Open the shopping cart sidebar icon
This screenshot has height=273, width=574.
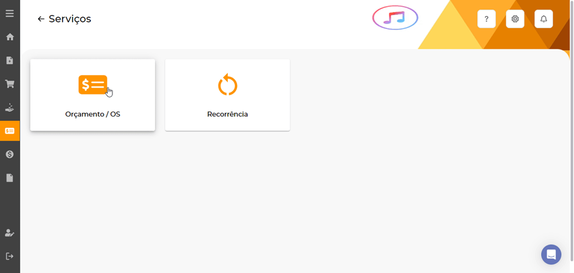[x=10, y=84]
